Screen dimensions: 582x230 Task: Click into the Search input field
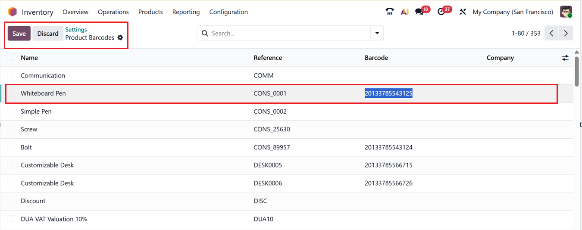point(289,33)
